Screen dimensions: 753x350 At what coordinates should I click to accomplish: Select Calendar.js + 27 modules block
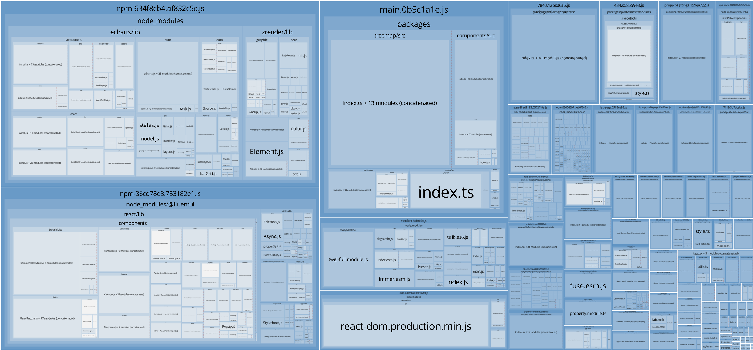(124, 294)
